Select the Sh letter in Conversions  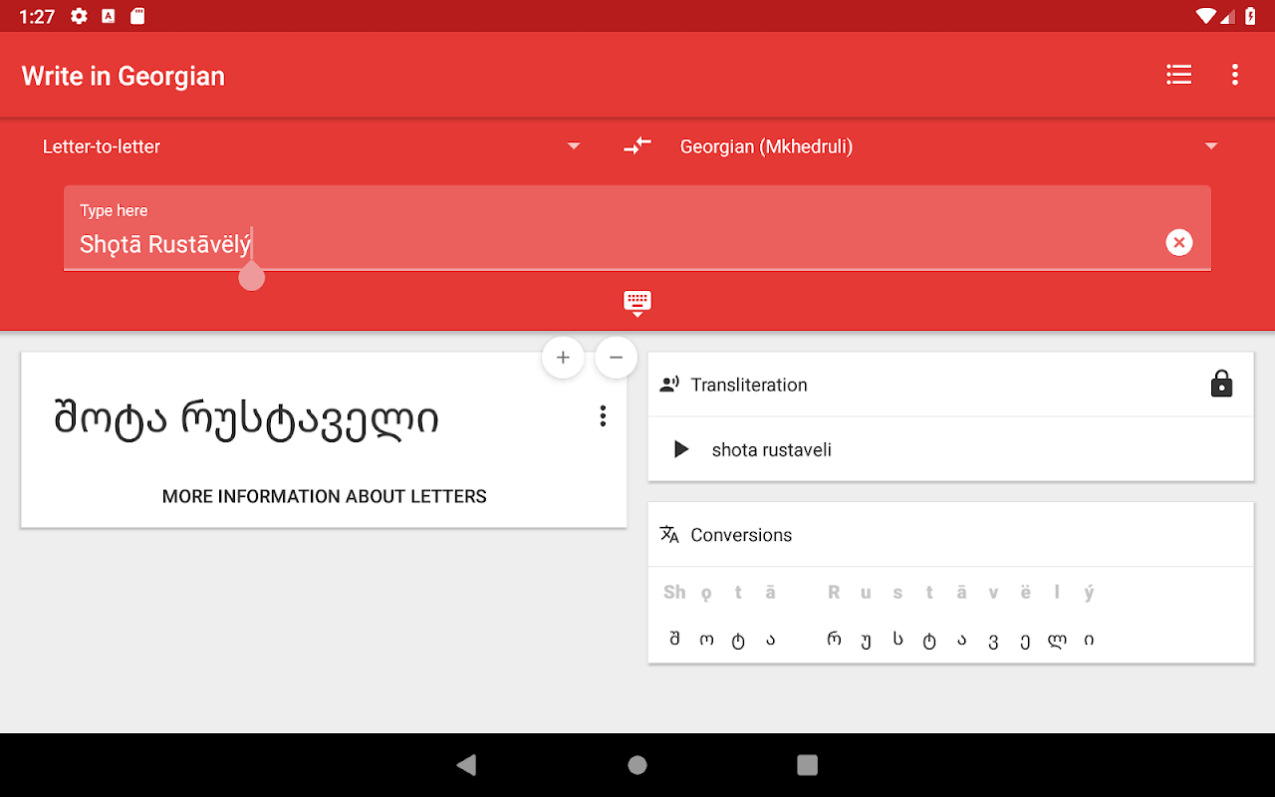(674, 592)
